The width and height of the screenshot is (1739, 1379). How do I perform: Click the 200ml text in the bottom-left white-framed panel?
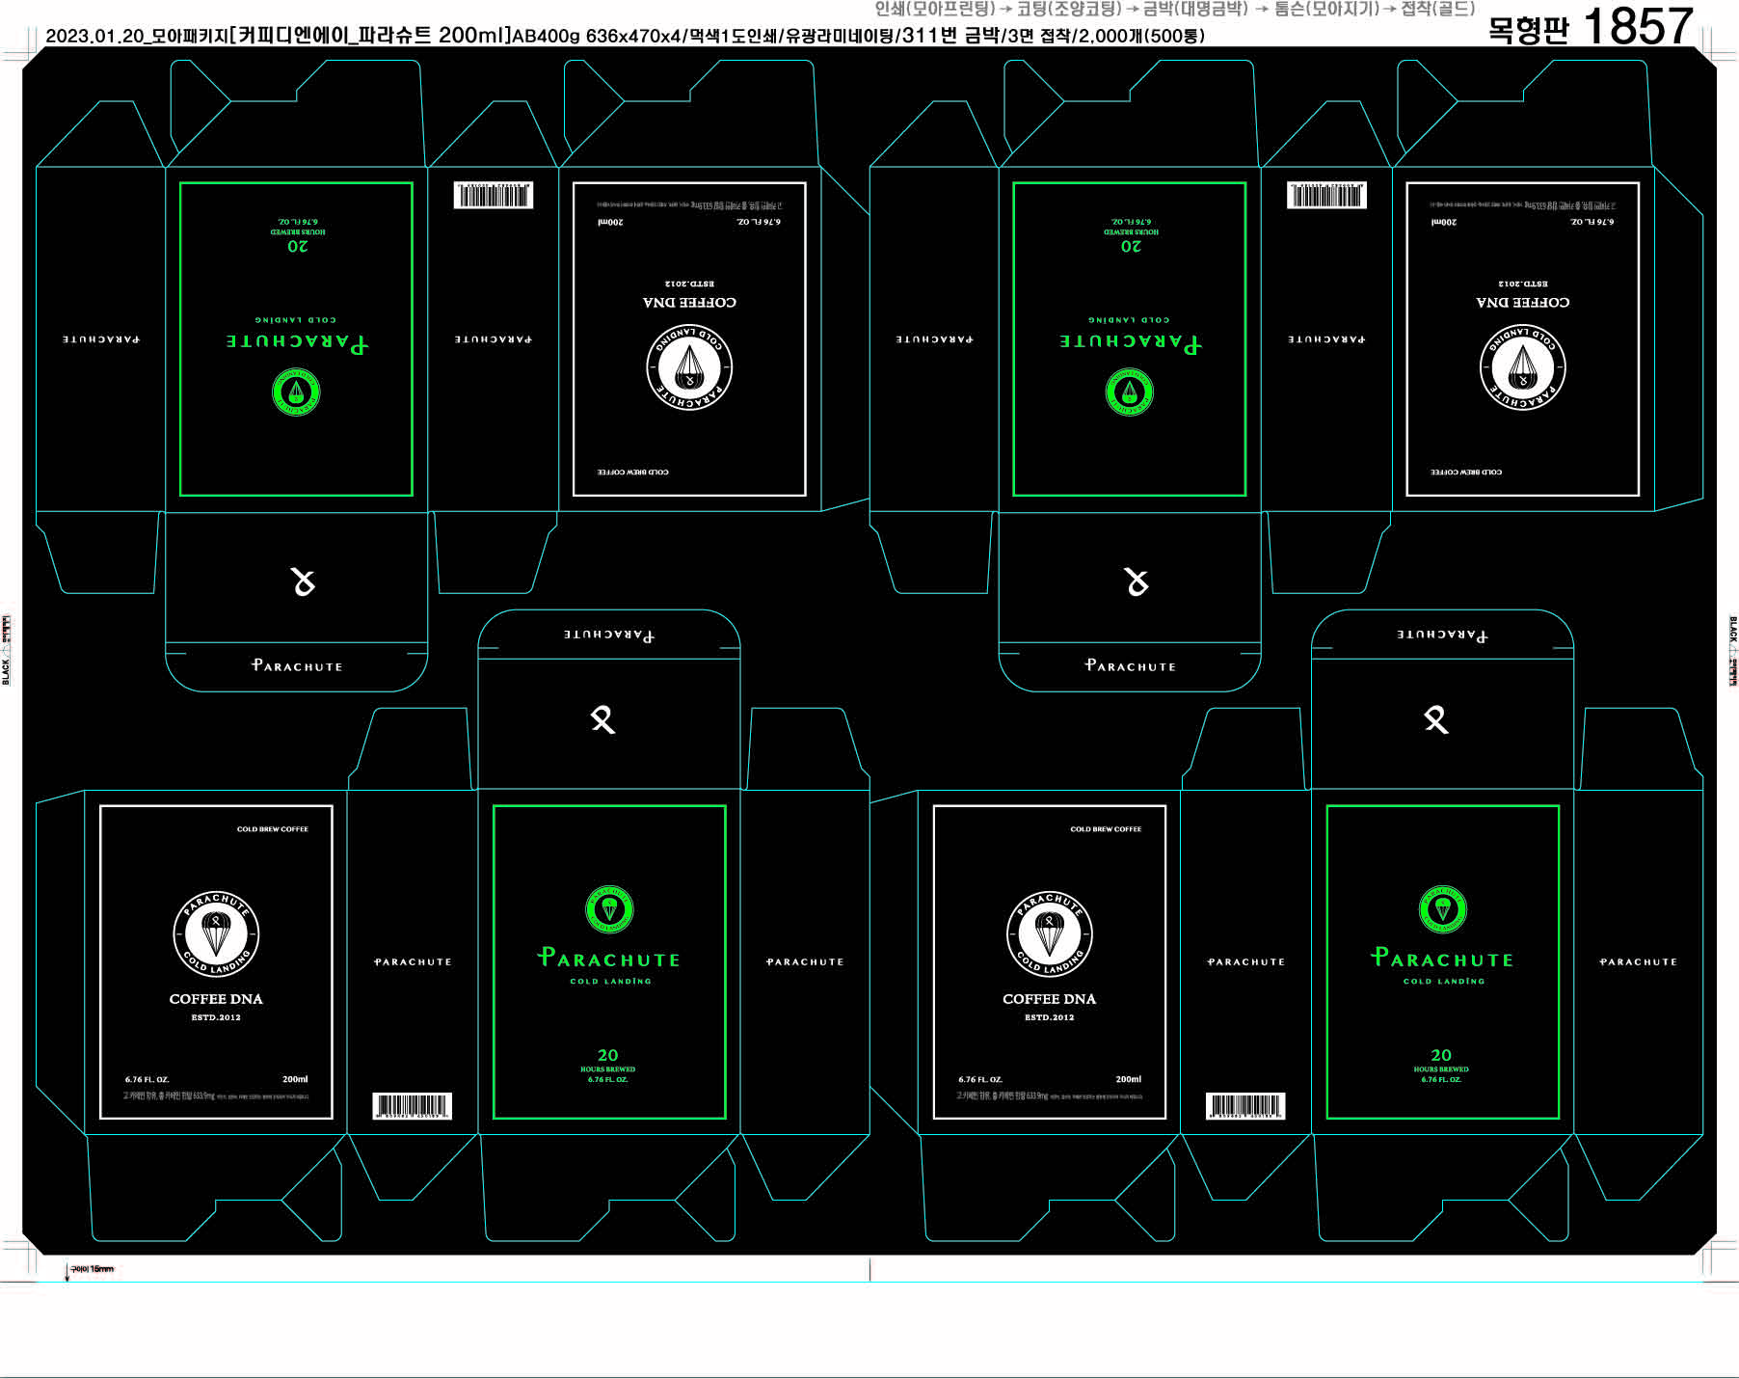point(295,1079)
